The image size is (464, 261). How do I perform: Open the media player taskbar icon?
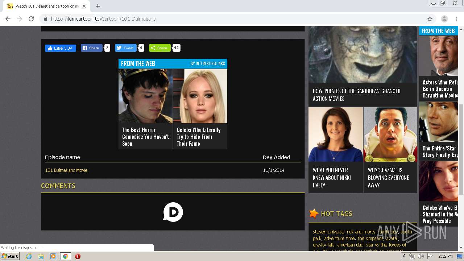(53, 256)
